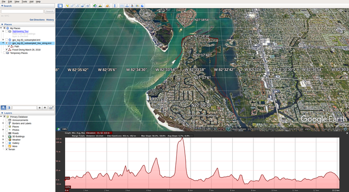Enable the Borders and Labels checkbox
The height and width of the screenshot is (192, 349).
point(6,123)
